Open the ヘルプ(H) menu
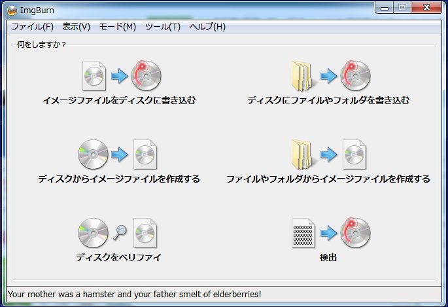The image size is (448, 307). pyautogui.click(x=207, y=27)
